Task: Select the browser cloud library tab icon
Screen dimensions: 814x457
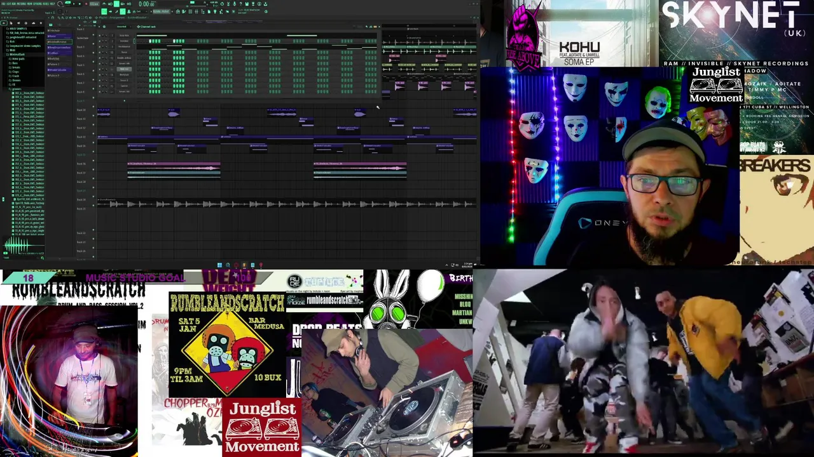Action: (34, 23)
